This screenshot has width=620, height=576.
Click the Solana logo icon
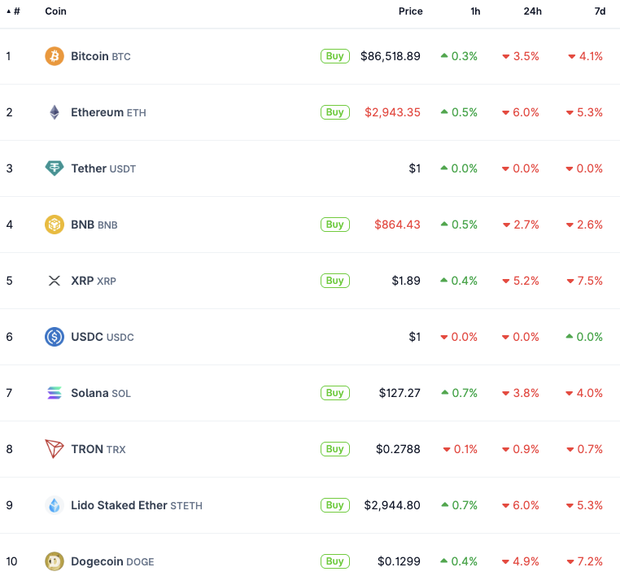pos(55,393)
